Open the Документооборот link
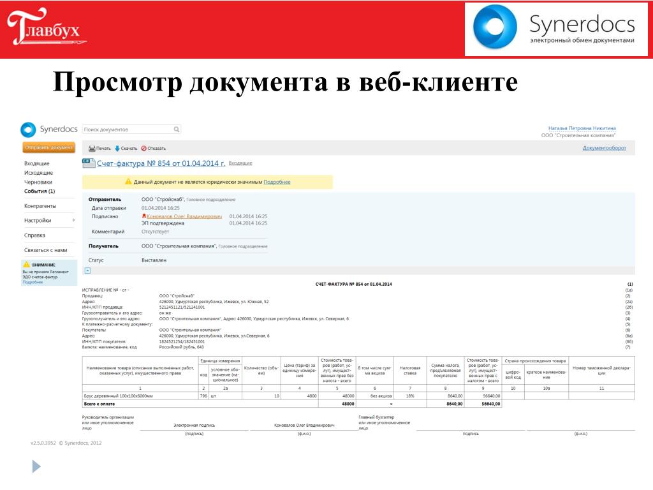The height and width of the screenshot is (490, 653). click(x=604, y=148)
